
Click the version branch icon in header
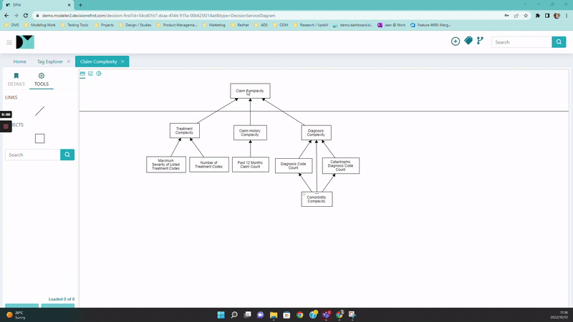pos(480,42)
